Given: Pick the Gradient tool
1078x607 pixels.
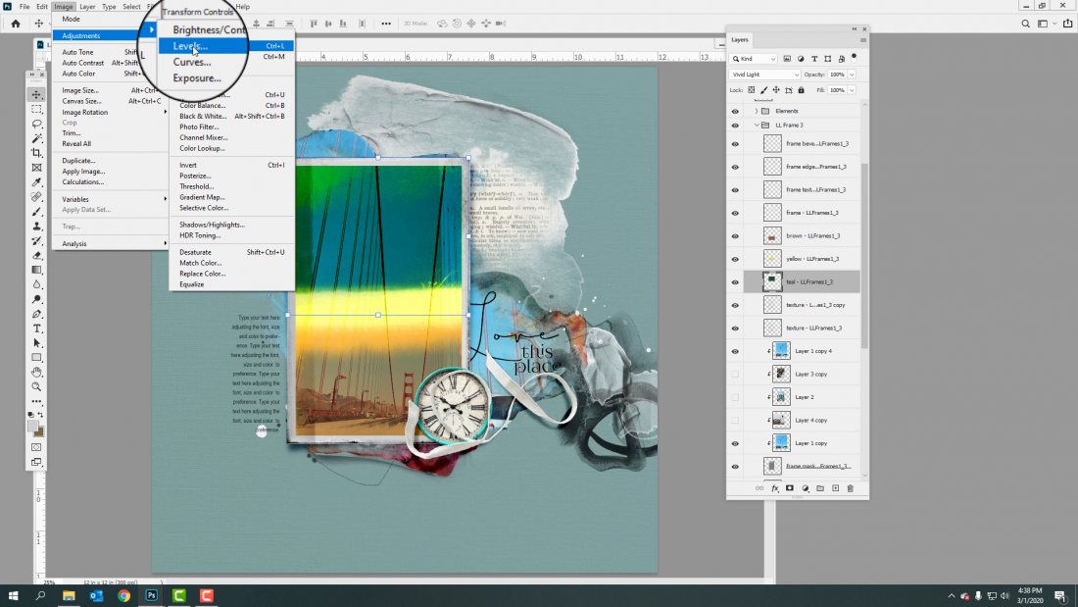Looking at the screenshot, I should point(36,270).
